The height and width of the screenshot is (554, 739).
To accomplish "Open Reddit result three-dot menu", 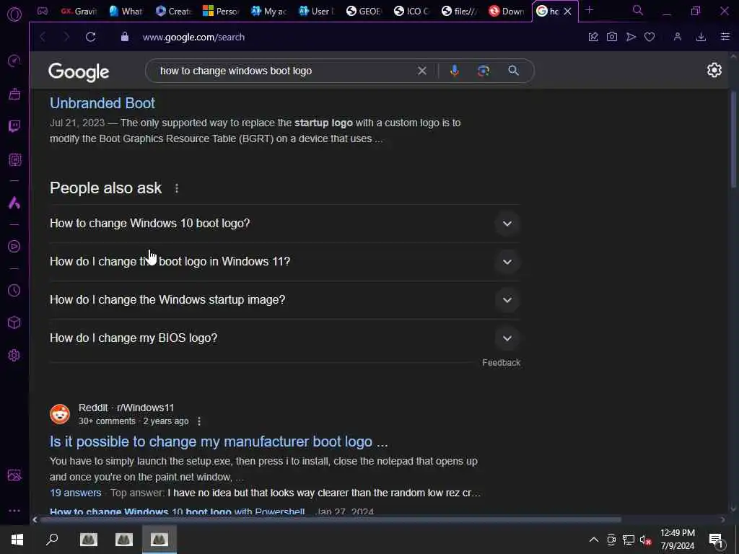I will point(199,421).
